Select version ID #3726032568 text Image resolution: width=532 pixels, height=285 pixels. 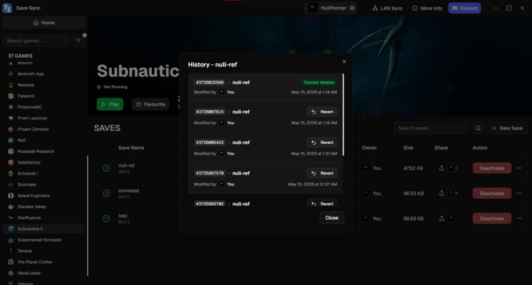tap(210, 83)
